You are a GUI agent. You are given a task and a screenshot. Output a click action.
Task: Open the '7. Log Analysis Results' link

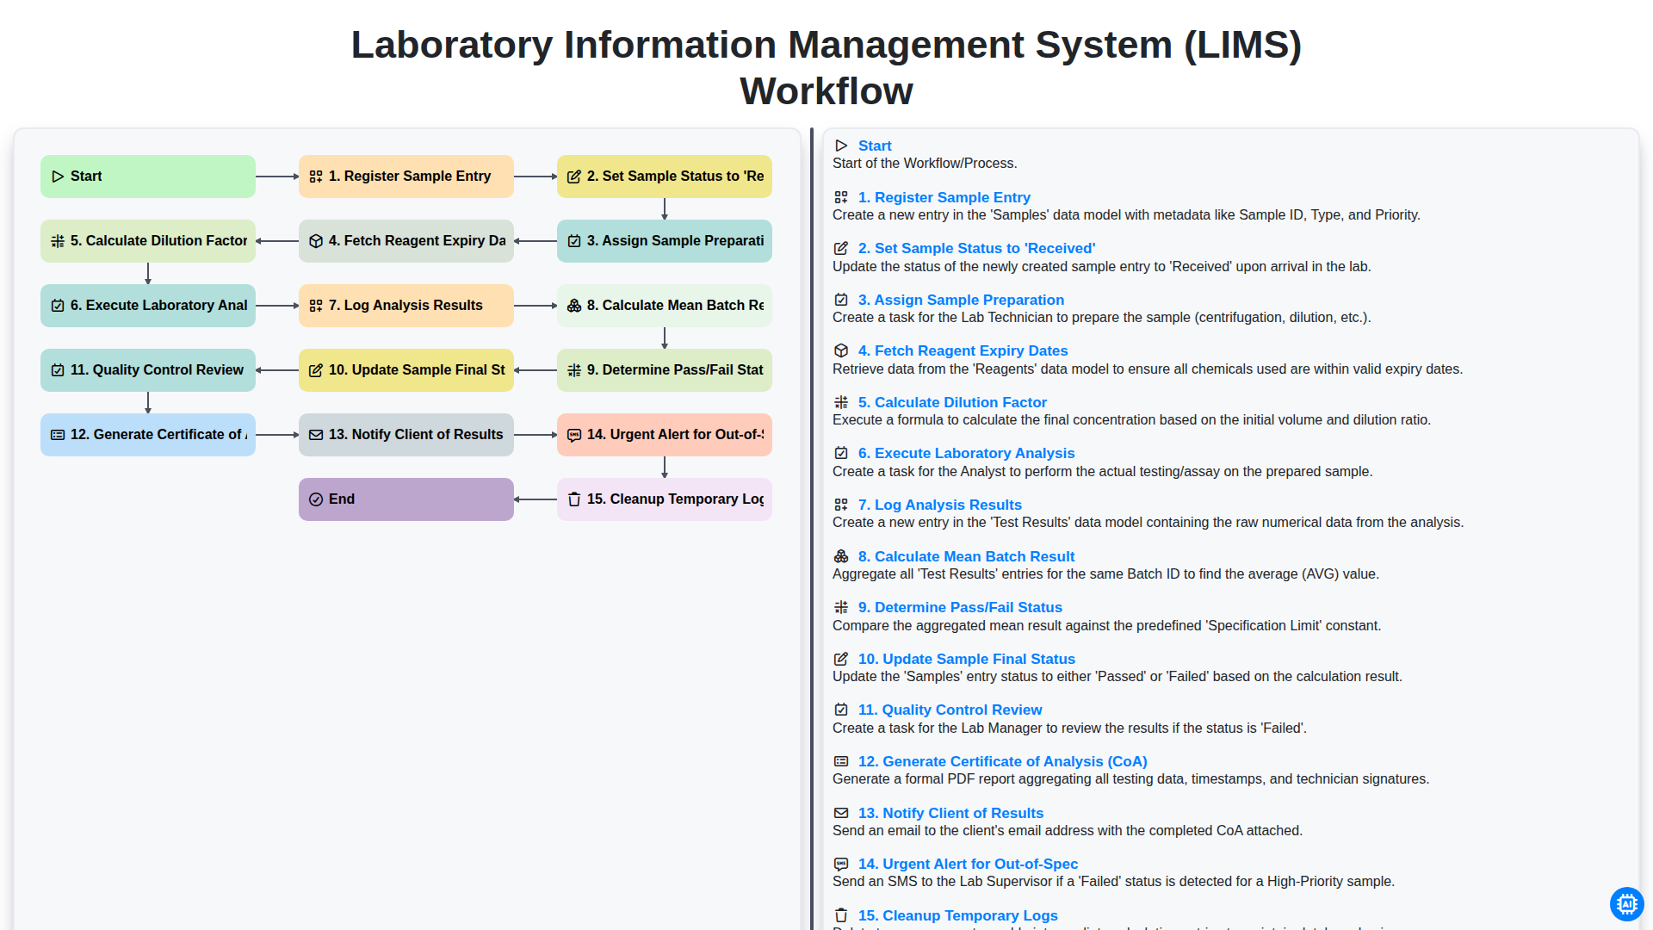(940, 505)
